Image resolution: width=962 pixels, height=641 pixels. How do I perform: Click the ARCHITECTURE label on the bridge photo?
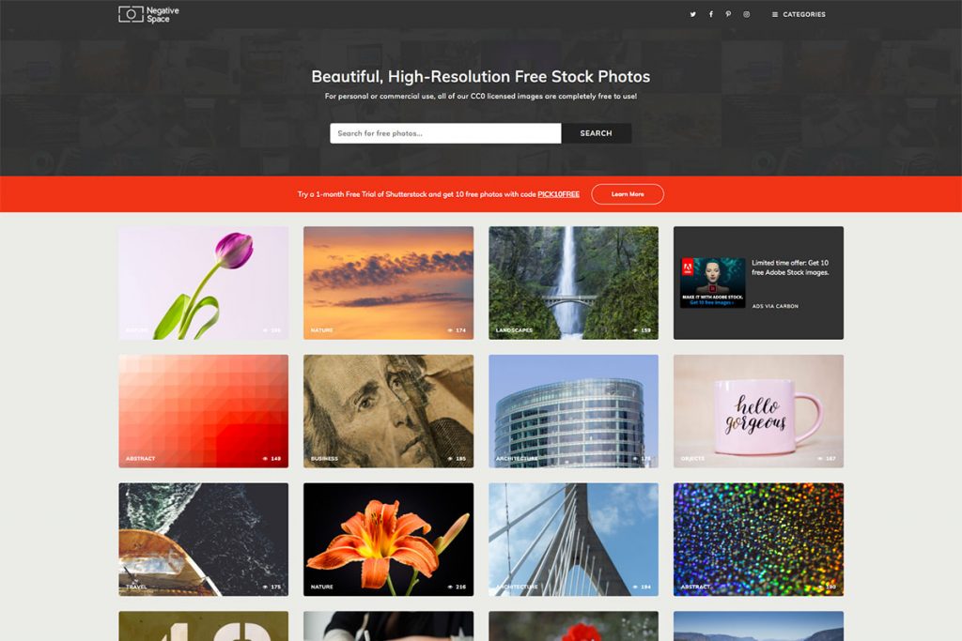coord(517,587)
